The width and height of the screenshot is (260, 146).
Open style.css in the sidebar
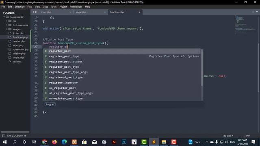tap(17, 62)
